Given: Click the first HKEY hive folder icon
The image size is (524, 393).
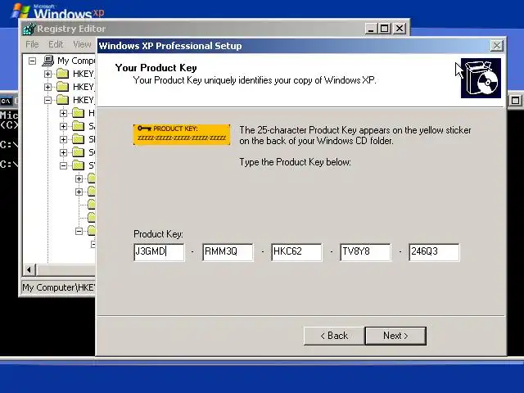Looking at the screenshot, I should pyautogui.click(x=62, y=74).
